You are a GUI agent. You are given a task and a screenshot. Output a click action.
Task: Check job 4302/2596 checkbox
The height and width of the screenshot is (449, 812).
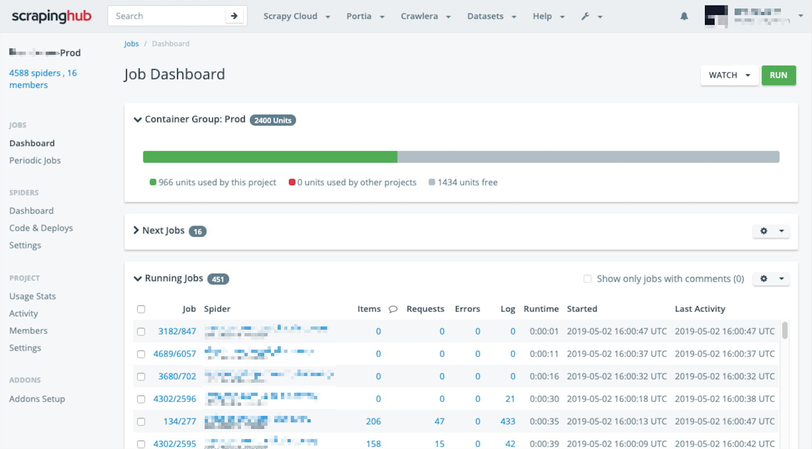141,399
